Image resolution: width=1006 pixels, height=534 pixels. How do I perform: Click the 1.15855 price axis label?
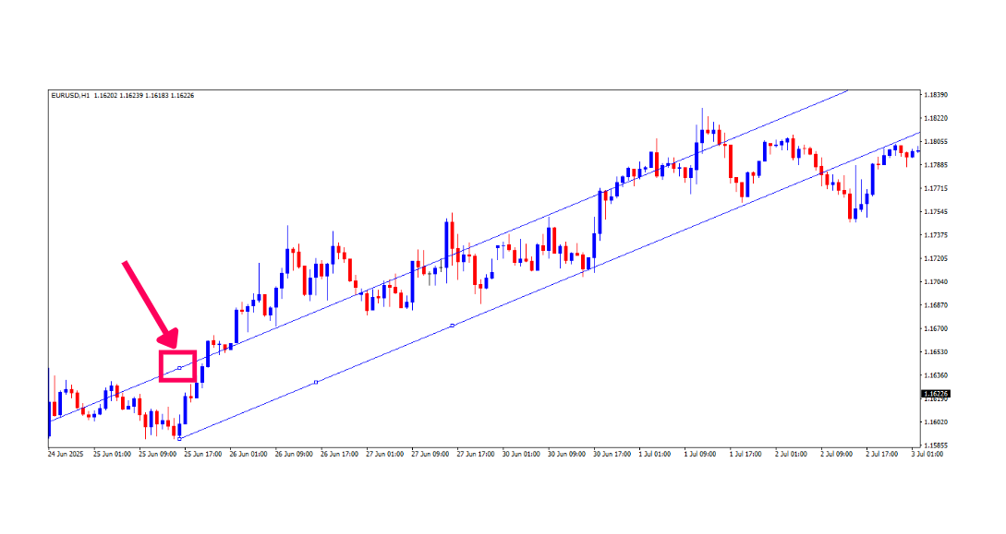[935, 445]
